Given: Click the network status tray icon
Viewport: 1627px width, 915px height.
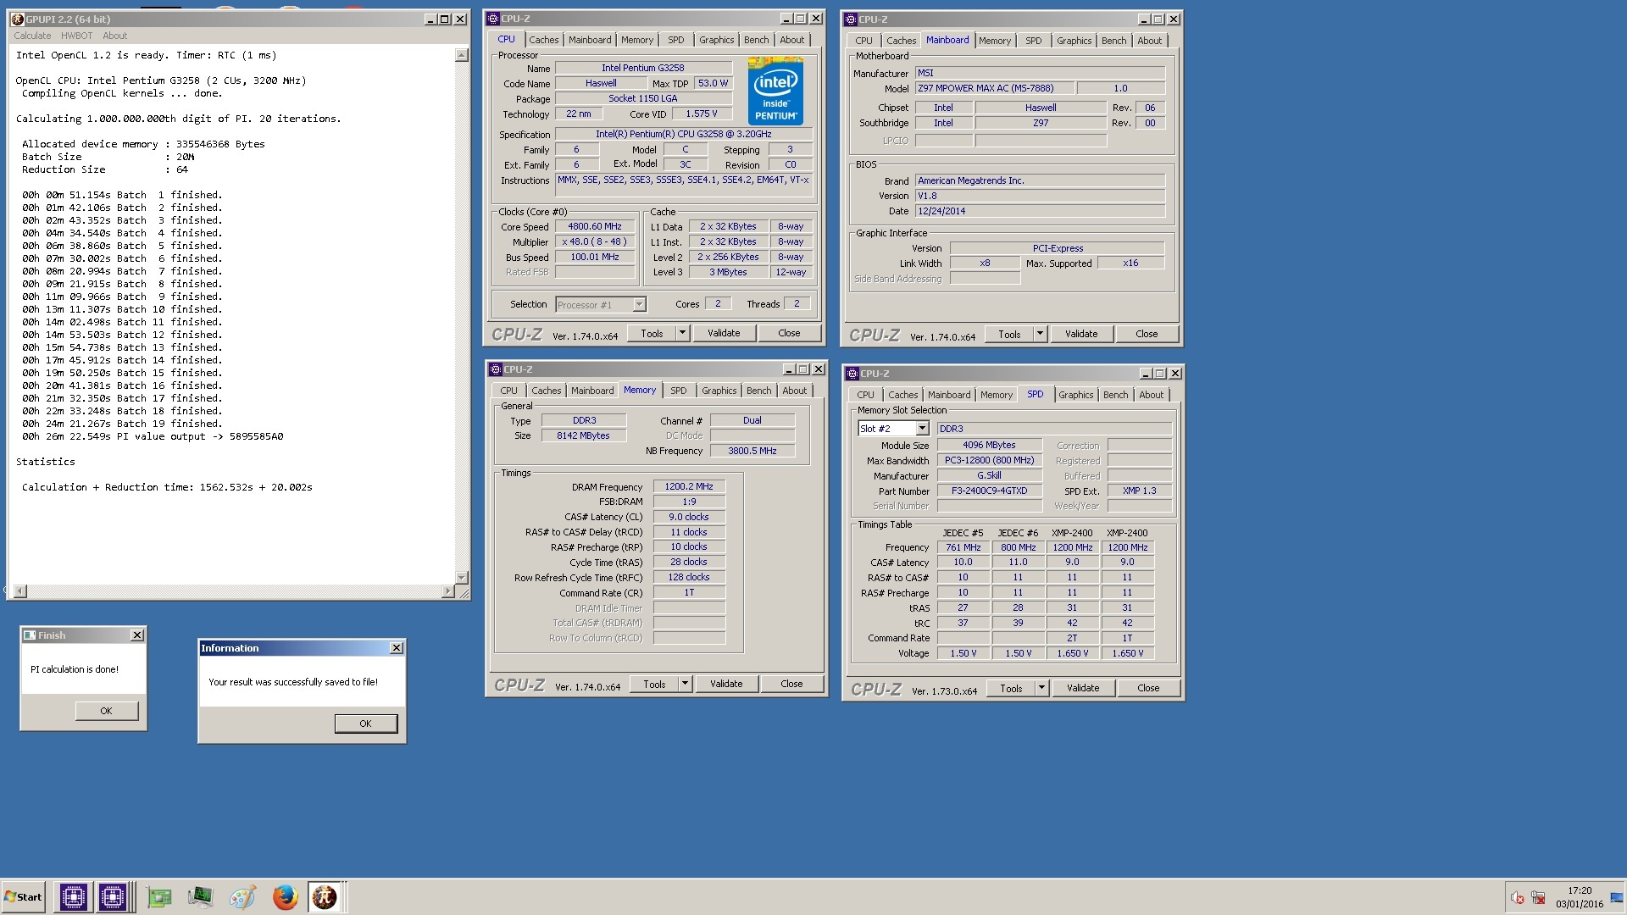Looking at the screenshot, I should 1538,898.
